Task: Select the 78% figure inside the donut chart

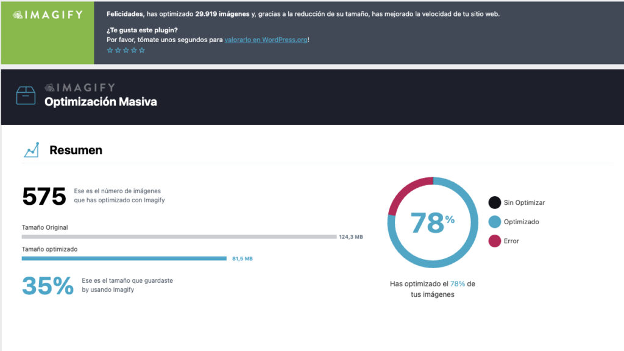Action: click(432, 222)
